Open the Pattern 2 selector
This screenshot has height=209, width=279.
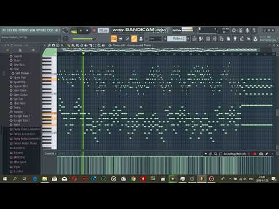177,38
